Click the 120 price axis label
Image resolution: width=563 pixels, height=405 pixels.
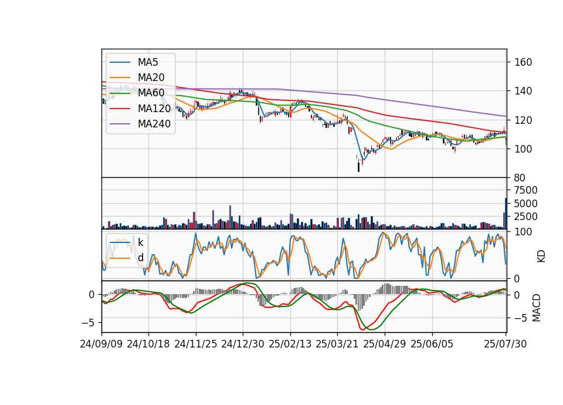coord(523,120)
